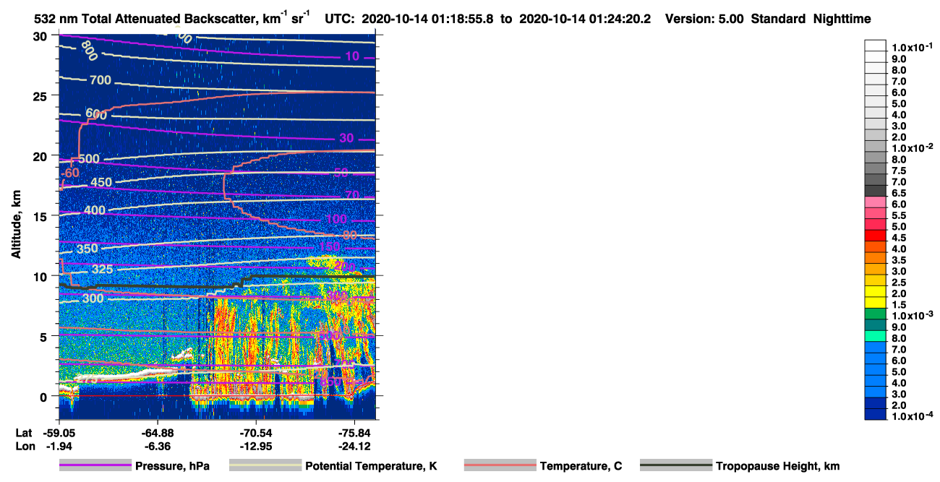Click the purple 30 hPa pressure contour label
This screenshot has height=482, width=940.
coord(346,138)
